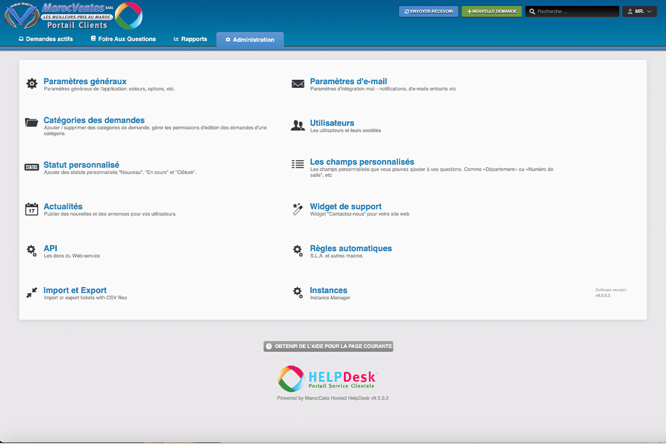The width and height of the screenshot is (666, 444).
Task: Open the Instances link
Action: 328,290
